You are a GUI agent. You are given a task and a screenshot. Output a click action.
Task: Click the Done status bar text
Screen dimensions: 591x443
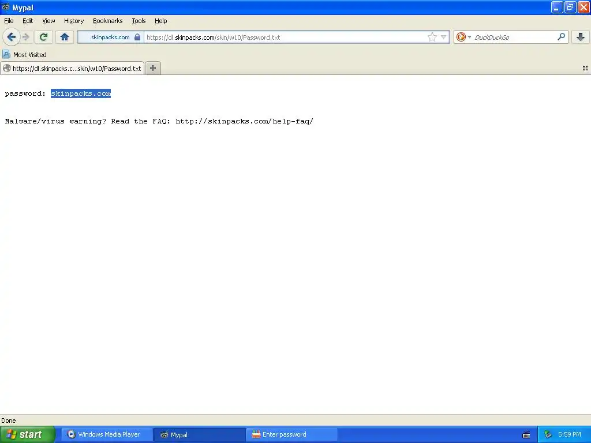coord(9,421)
